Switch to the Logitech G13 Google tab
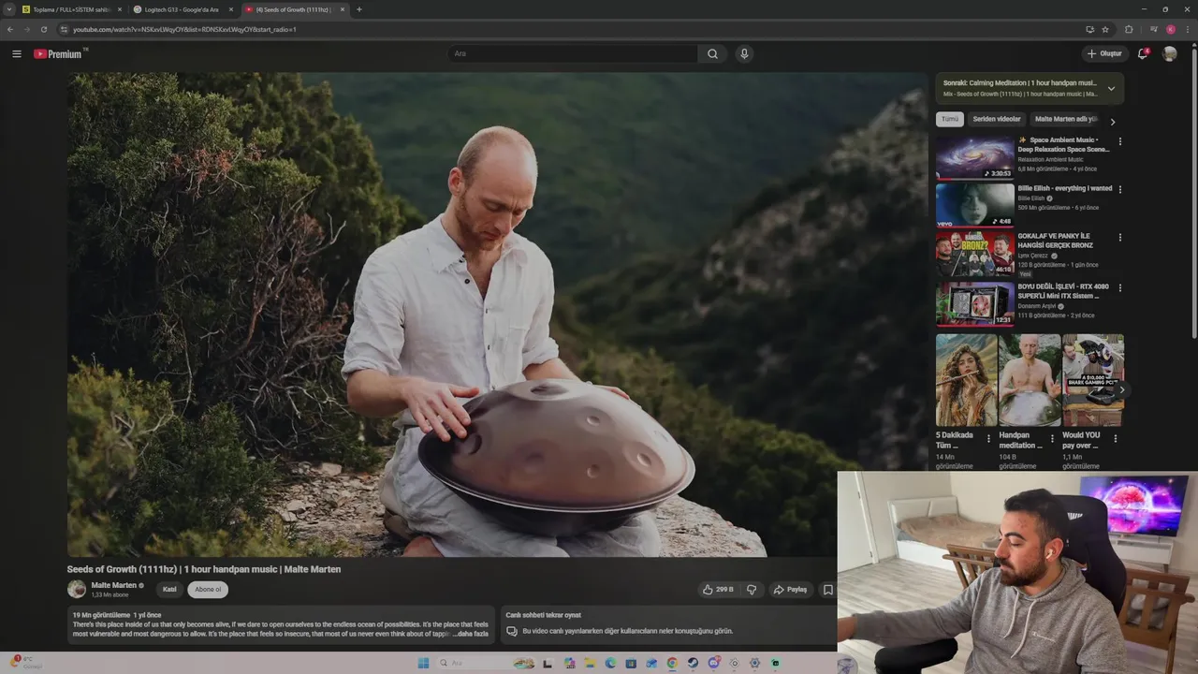 [x=182, y=9]
